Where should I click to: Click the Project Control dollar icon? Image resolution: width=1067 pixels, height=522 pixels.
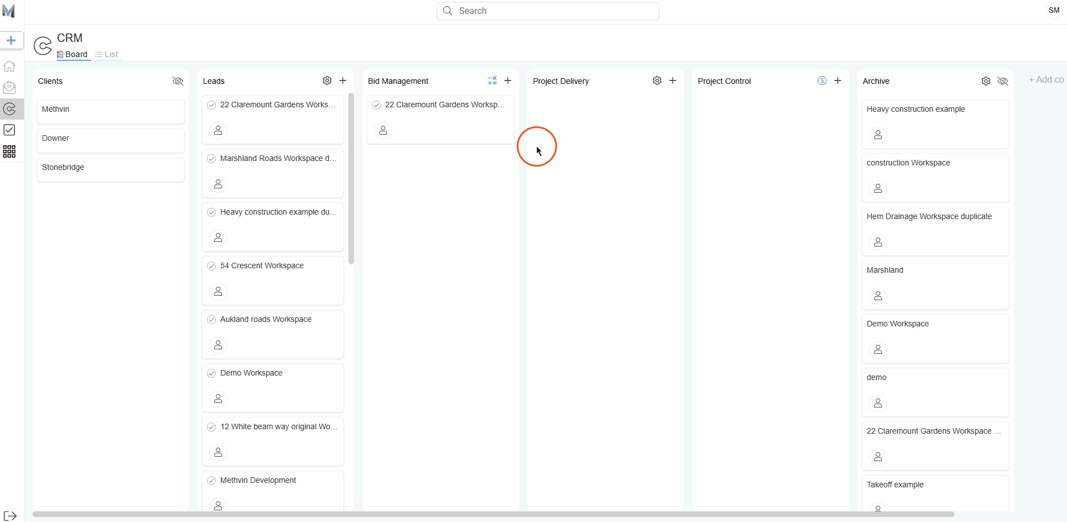point(822,81)
